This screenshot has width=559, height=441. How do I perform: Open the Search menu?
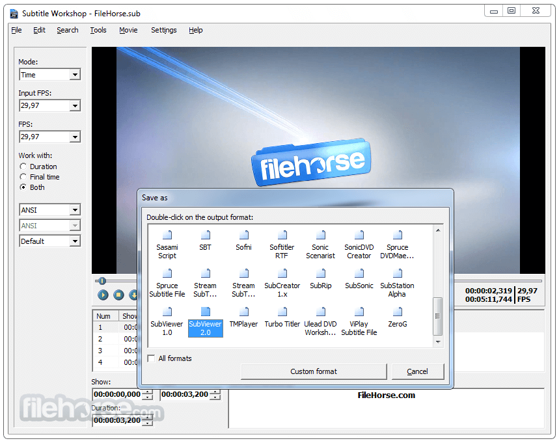point(68,31)
